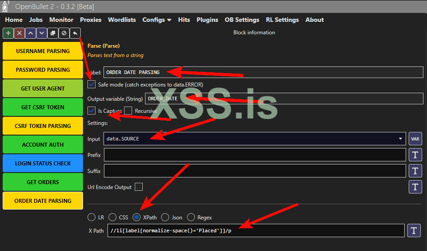Open the Hits page

(x=184, y=20)
